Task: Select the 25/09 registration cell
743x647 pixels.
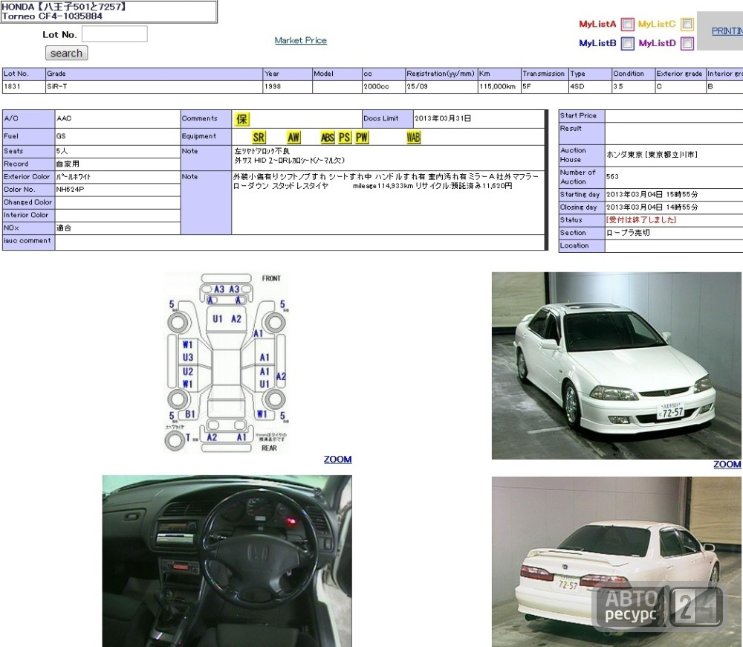Action: (x=441, y=87)
